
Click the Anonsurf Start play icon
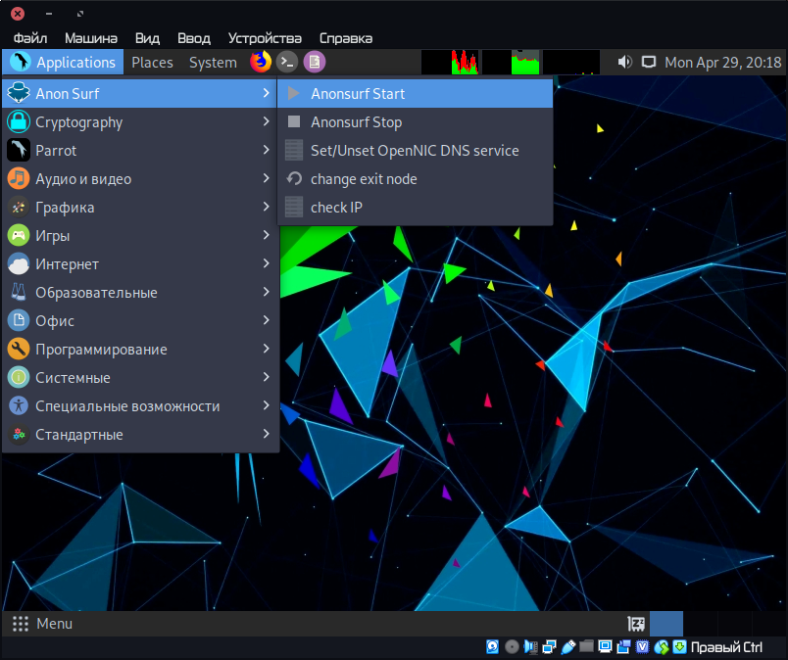click(x=293, y=94)
